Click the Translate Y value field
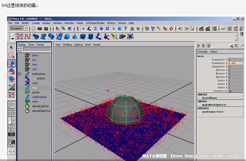Screen dimensions: 246x161 click(x=236, y=63)
